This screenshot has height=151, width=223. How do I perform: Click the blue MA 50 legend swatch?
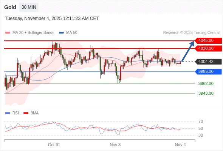point(61,33)
